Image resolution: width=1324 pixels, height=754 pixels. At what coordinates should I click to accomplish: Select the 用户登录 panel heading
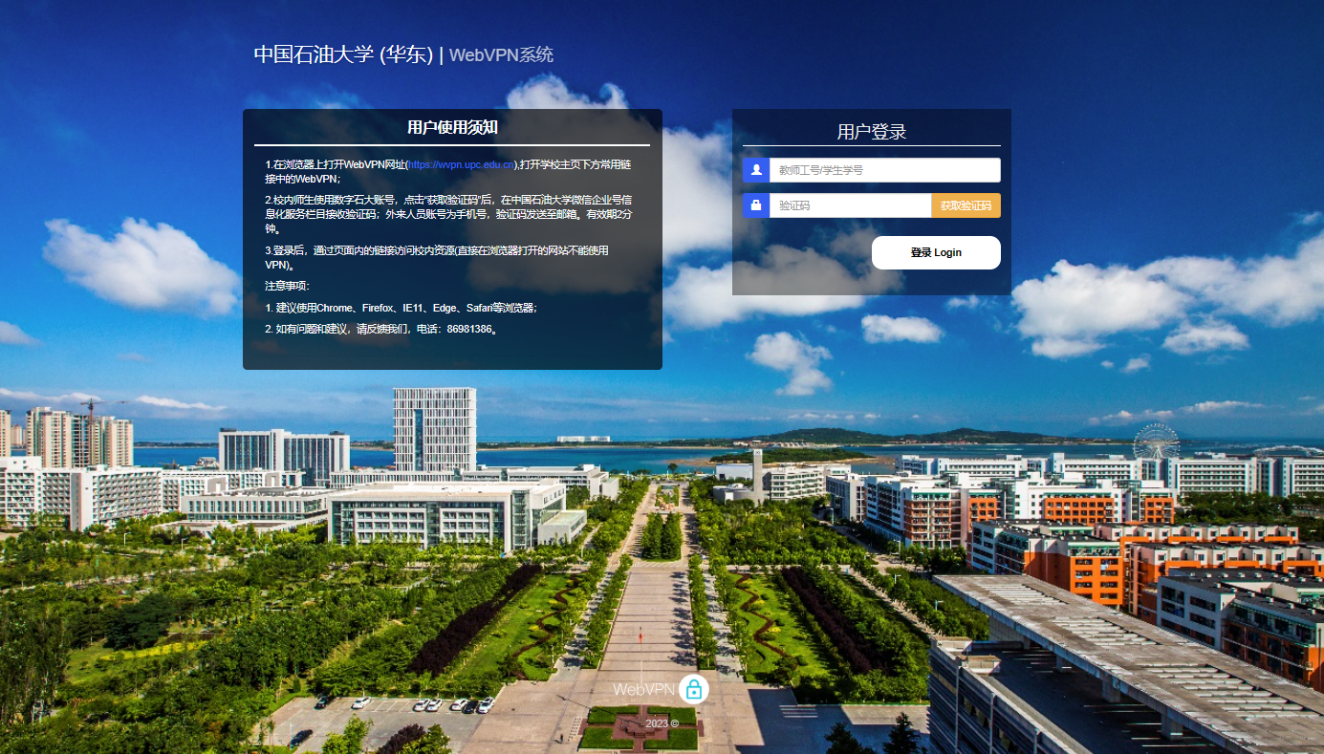click(x=871, y=132)
